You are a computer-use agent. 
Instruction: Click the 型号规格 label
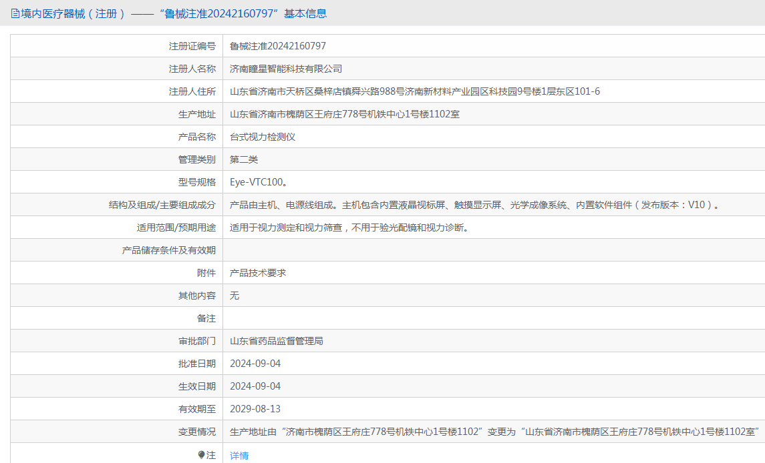(197, 182)
